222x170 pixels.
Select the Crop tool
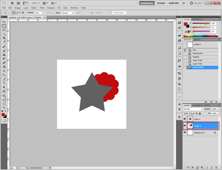(4, 38)
